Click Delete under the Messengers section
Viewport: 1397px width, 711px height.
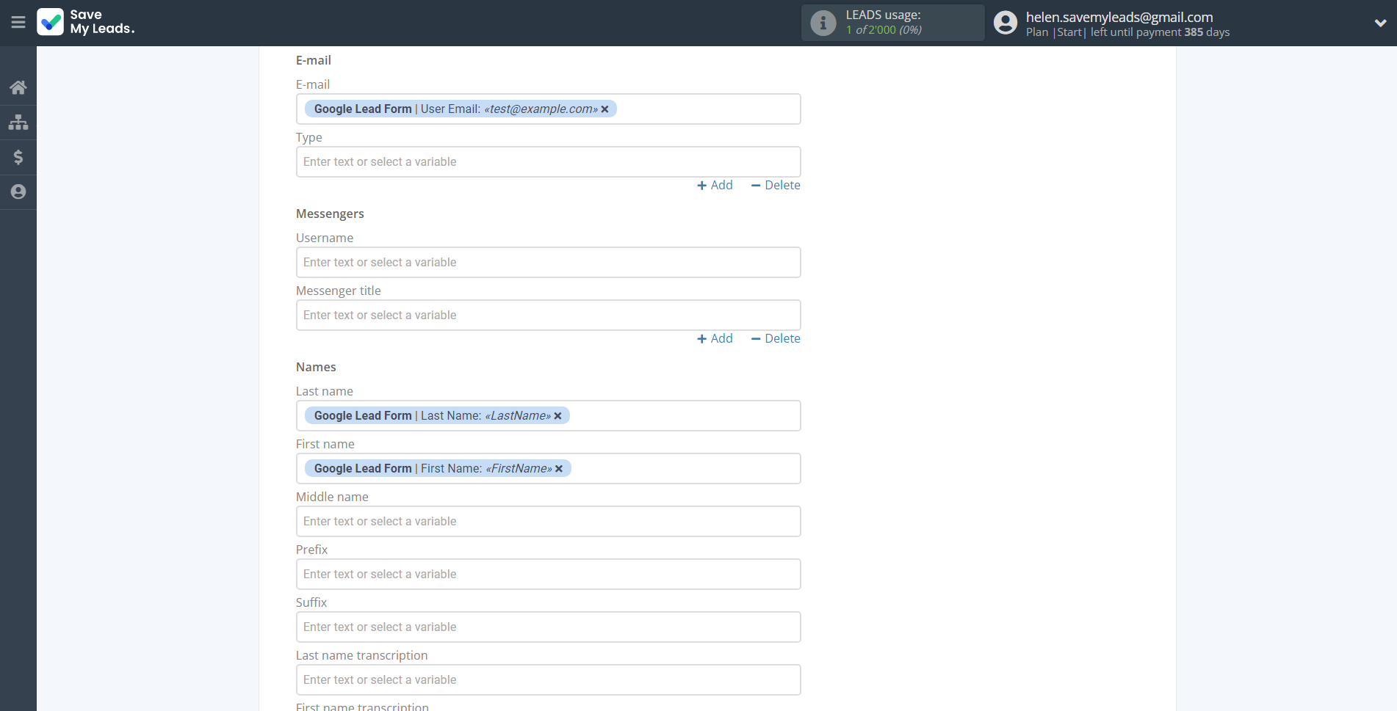tap(776, 338)
